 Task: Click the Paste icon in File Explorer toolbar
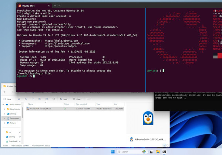(33, 99)
